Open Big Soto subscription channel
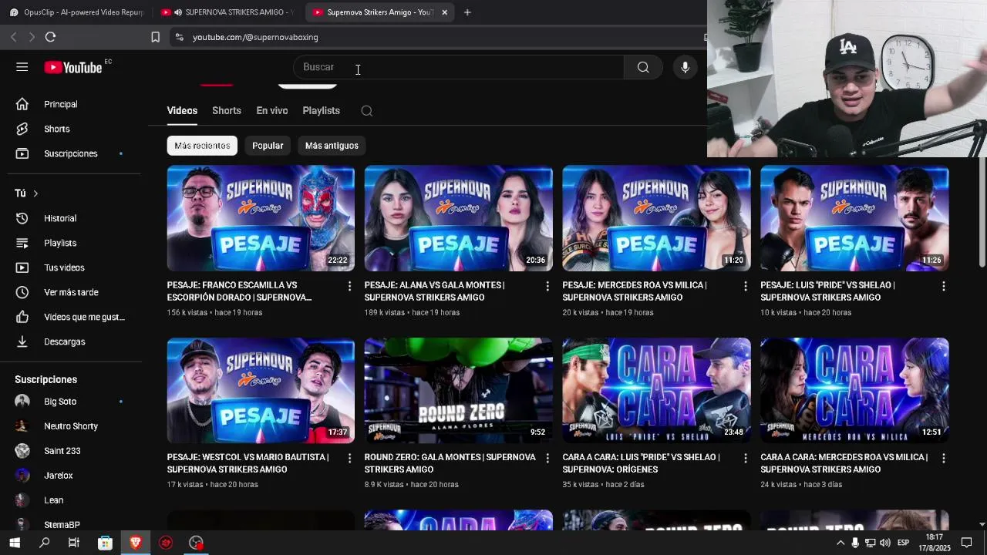This screenshot has width=987, height=555. [x=70, y=402]
